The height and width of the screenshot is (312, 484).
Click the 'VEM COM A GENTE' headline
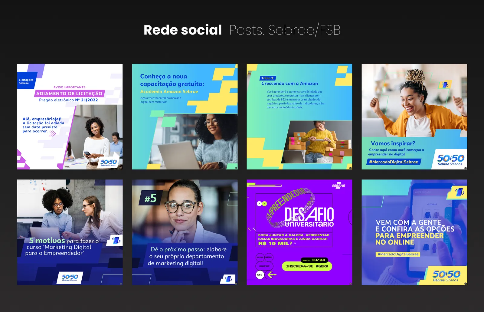pyautogui.click(x=408, y=222)
